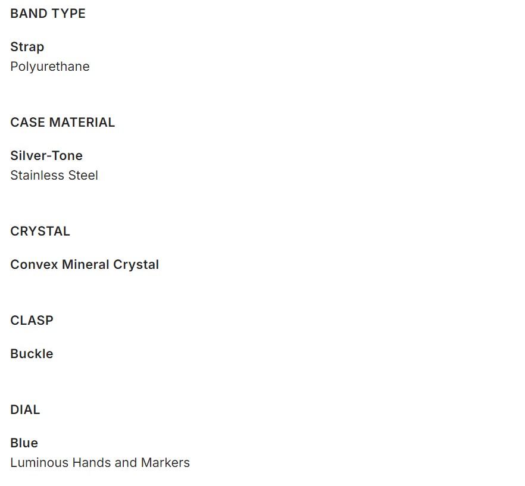The image size is (525, 486).
Task: Click the word Crystal after Mineral
Action: coord(136,265)
